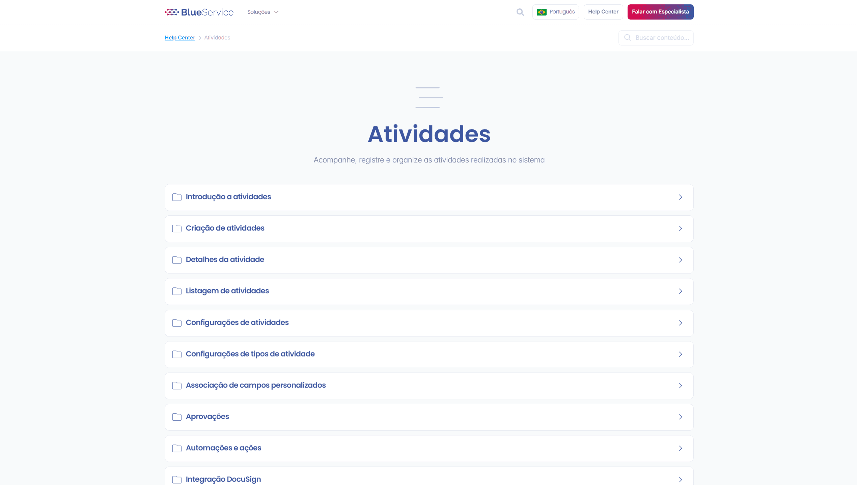Open the Help Center header button
The width and height of the screenshot is (857, 485).
pos(603,12)
